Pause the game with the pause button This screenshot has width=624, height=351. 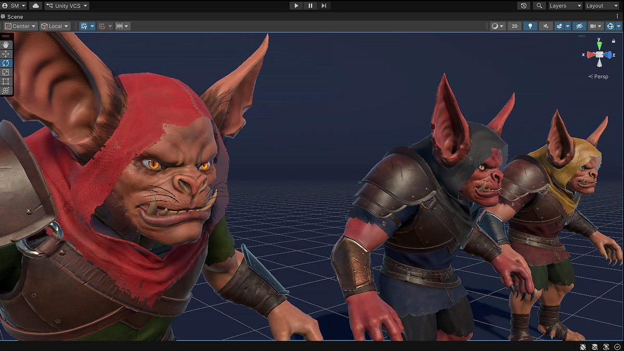[310, 6]
